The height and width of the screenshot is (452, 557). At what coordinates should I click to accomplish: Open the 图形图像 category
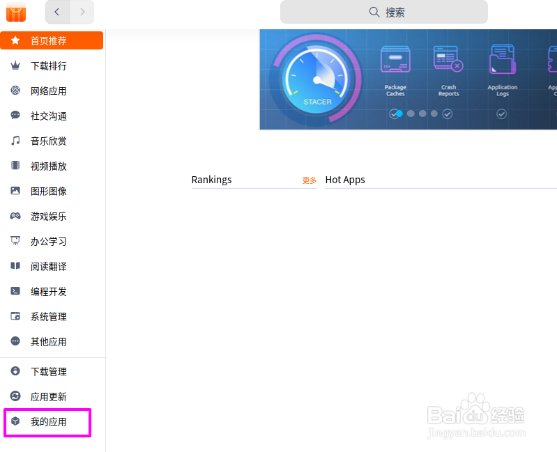[x=52, y=191]
